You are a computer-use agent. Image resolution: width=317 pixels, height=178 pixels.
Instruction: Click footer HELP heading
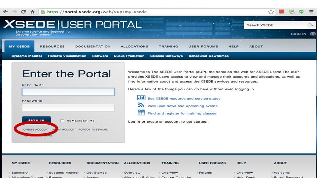pos(241,163)
